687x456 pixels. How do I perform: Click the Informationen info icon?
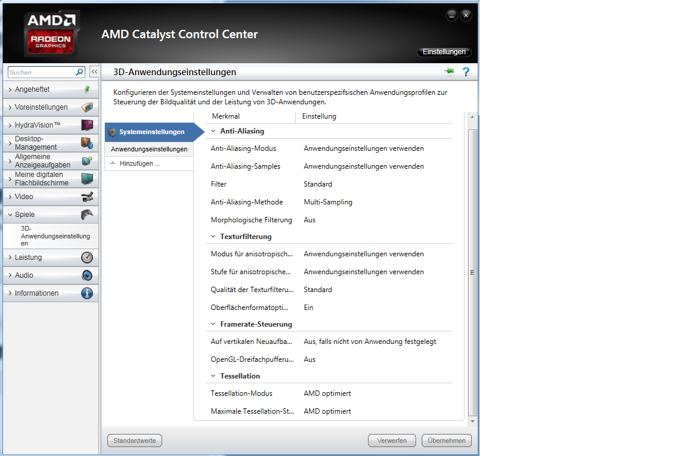click(x=87, y=293)
